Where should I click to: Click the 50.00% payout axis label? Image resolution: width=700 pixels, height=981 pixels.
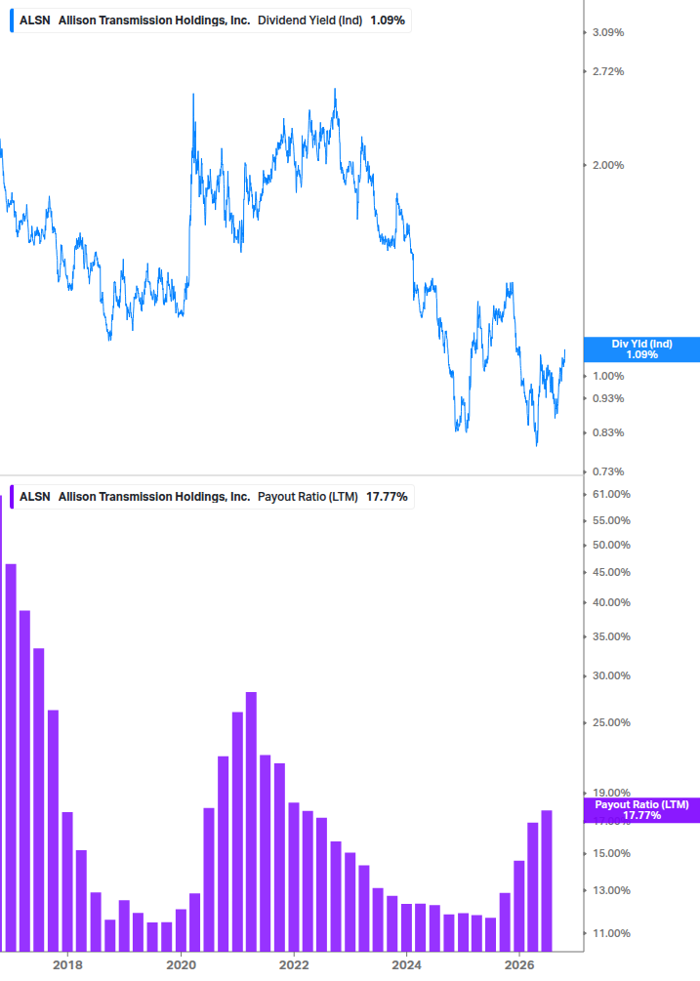[x=612, y=545]
